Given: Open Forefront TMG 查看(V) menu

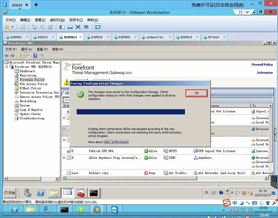Looking at the screenshot, I should click(42, 49).
